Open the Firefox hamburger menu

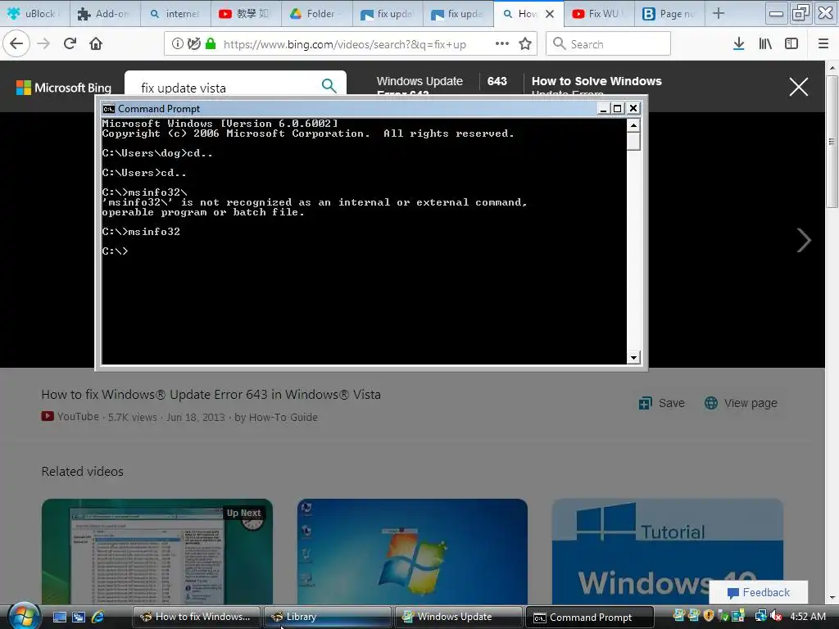823,44
